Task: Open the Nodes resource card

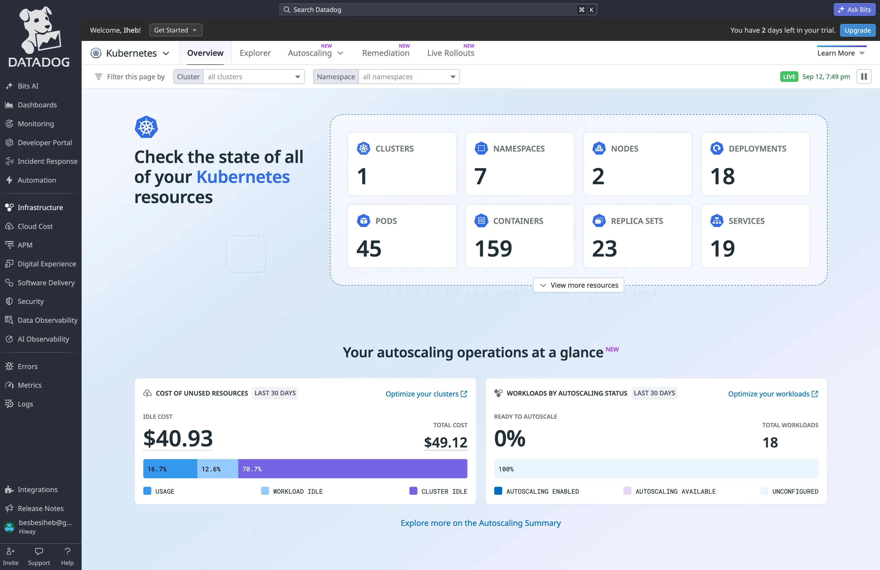Action: [638, 164]
